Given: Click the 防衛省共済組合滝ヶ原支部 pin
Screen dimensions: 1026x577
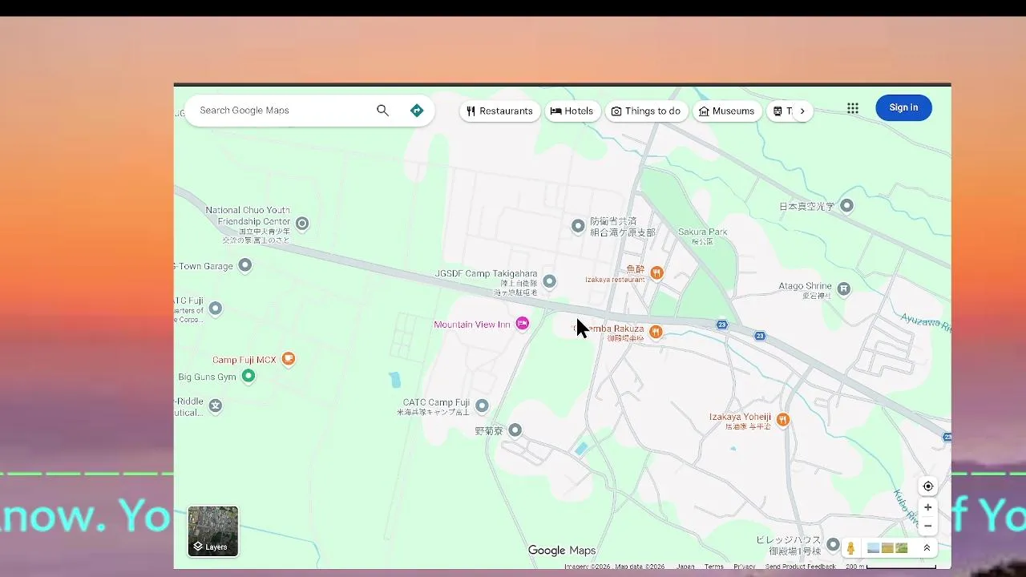Looking at the screenshot, I should click(578, 226).
